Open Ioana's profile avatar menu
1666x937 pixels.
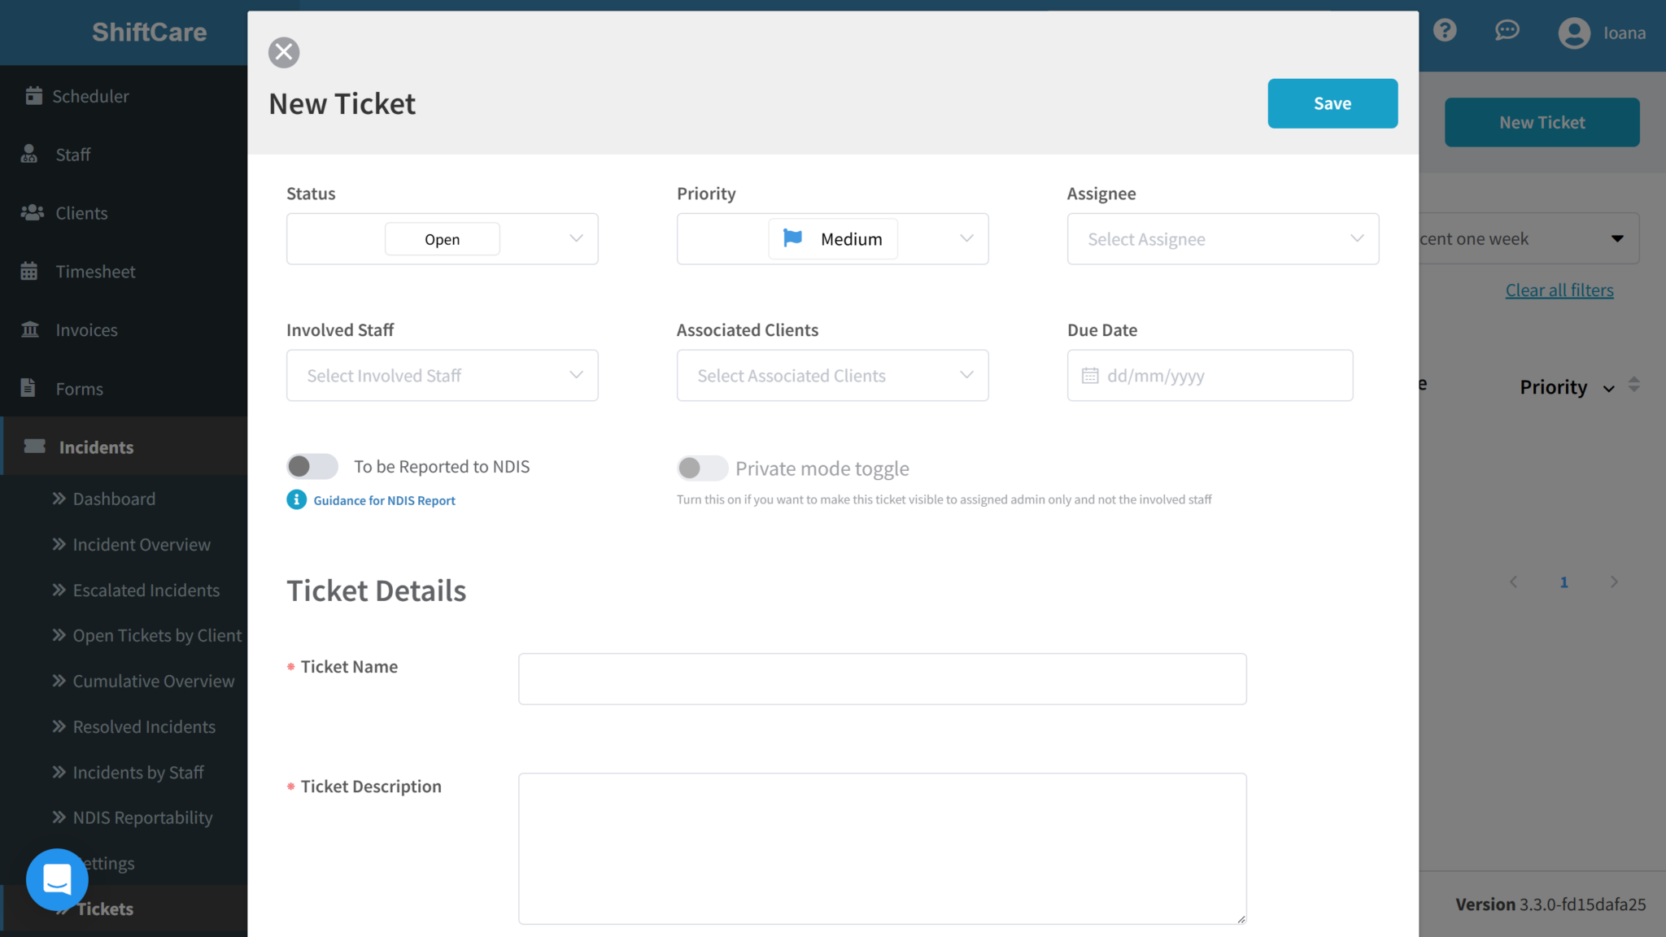pos(1573,33)
